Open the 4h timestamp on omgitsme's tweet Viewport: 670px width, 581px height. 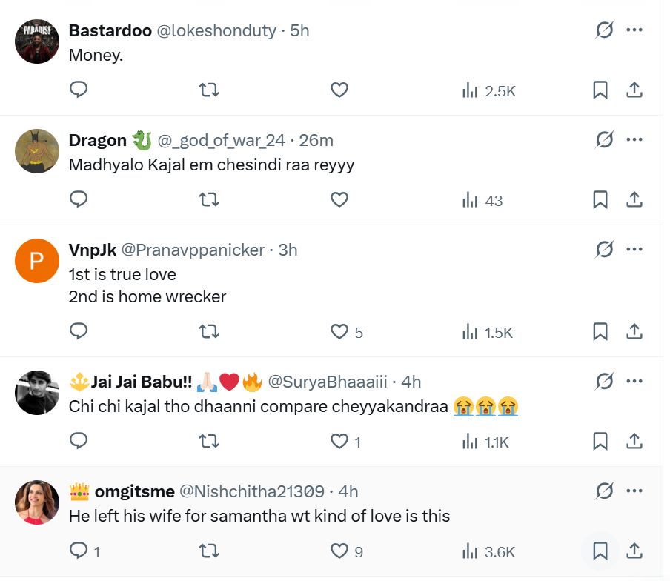click(348, 491)
